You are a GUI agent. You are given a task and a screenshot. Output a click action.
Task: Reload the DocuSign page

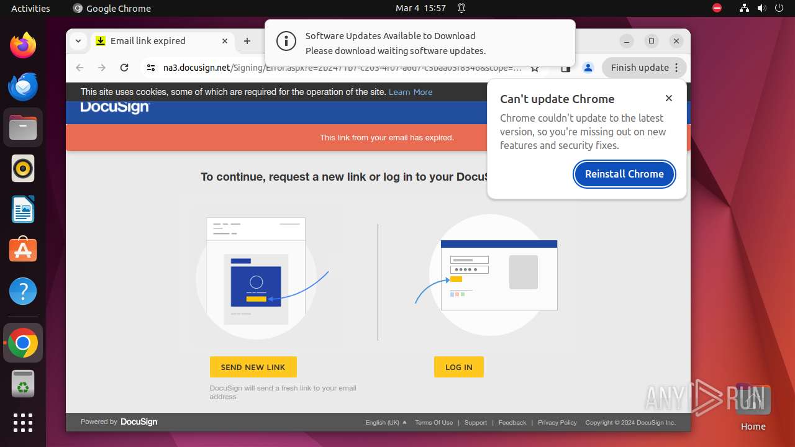[x=124, y=68]
